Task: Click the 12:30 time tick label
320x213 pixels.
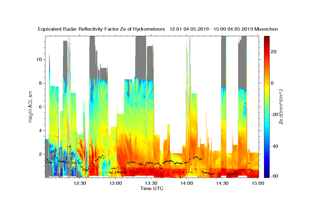Action: pos(80,183)
